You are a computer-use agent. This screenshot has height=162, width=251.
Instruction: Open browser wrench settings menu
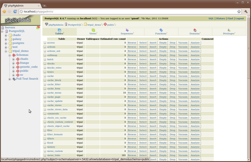tap(246, 12)
